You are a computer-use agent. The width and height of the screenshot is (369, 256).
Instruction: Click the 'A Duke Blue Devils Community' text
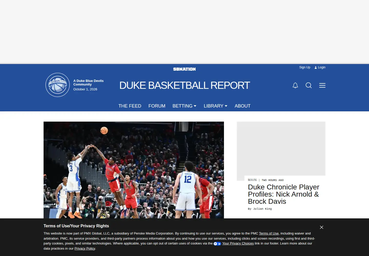pyautogui.click(x=88, y=83)
